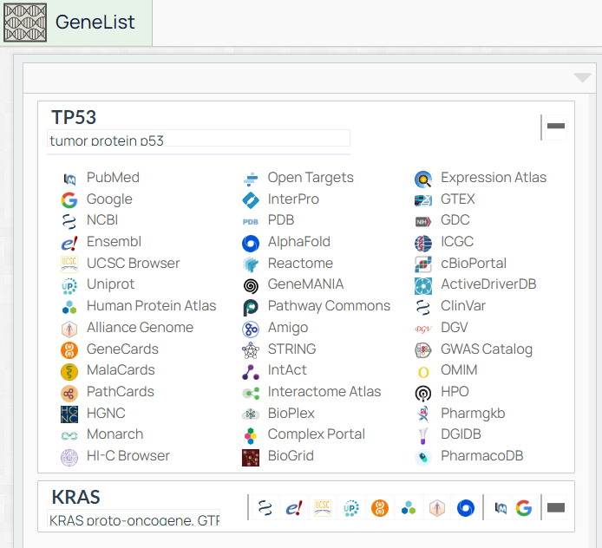The width and height of the screenshot is (602, 548).
Task: Click the HI-C Browser icon
Action: [69, 457]
